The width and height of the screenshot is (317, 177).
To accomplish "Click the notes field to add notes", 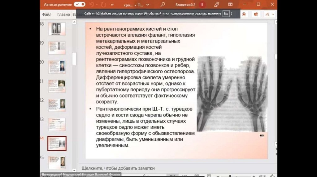I will point(118,168).
